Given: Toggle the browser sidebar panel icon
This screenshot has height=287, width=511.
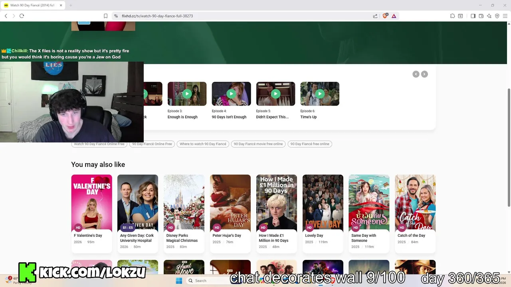Looking at the screenshot, I should click(x=473, y=16).
